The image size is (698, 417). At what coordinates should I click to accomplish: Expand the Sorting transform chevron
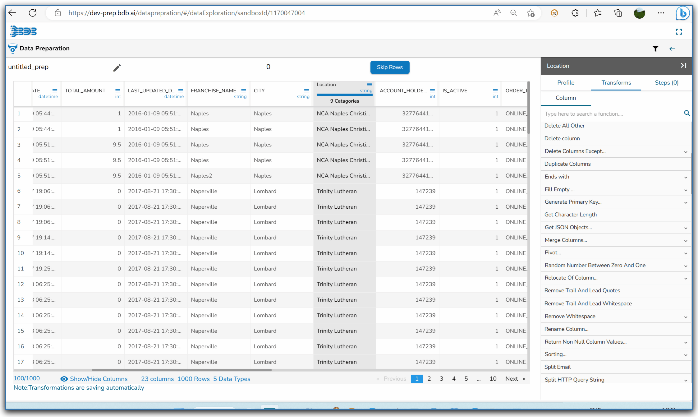(x=686, y=354)
